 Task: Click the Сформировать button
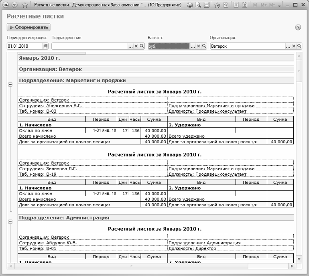[28, 27]
